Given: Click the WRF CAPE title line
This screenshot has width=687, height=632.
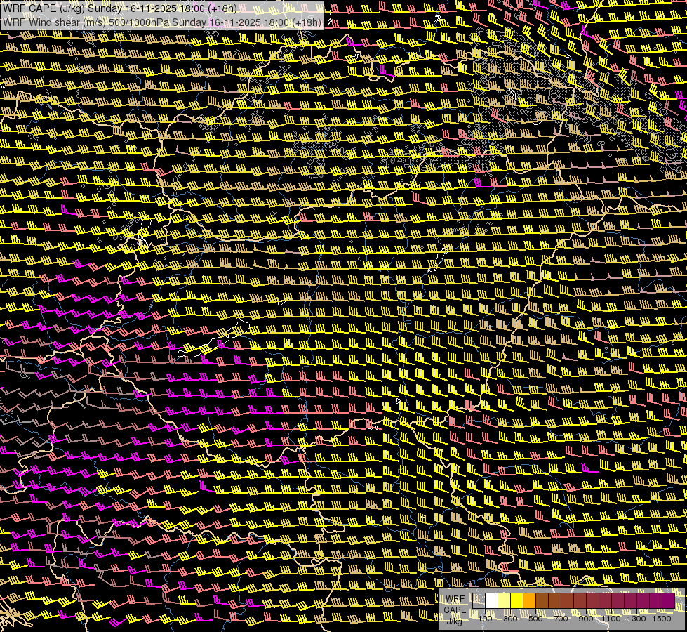Looking at the screenshot, I should 120,8.
